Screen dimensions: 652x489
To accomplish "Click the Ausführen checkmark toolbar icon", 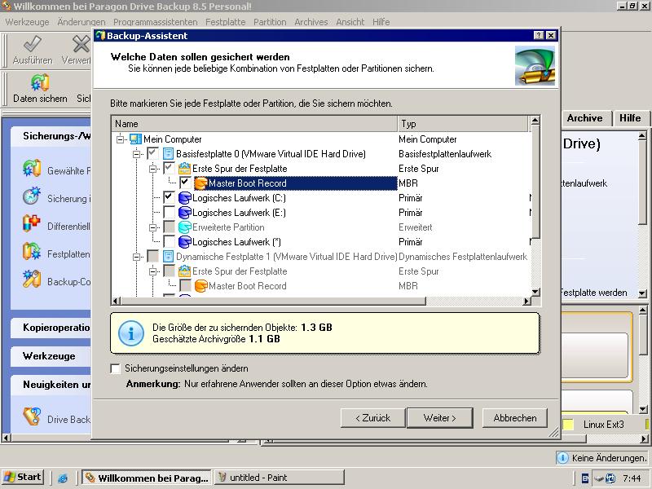I will [32, 45].
